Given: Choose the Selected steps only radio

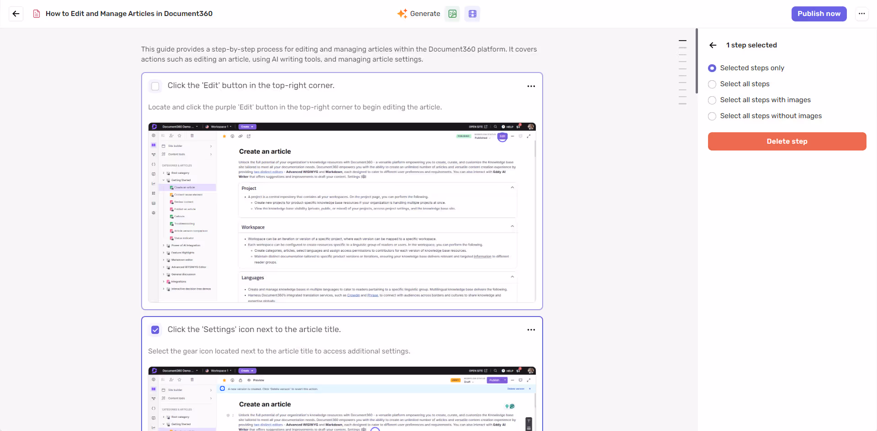Looking at the screenshot, I should (712, 68).
